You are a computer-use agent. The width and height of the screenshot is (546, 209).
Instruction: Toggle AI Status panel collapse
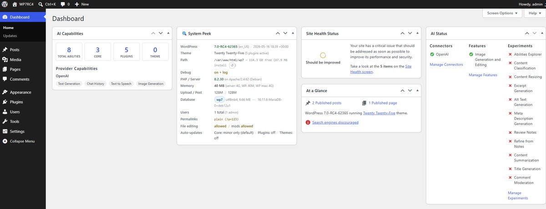542,33
